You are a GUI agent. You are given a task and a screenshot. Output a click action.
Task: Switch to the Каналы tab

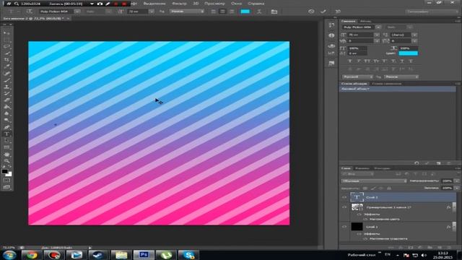click(362, 168)
